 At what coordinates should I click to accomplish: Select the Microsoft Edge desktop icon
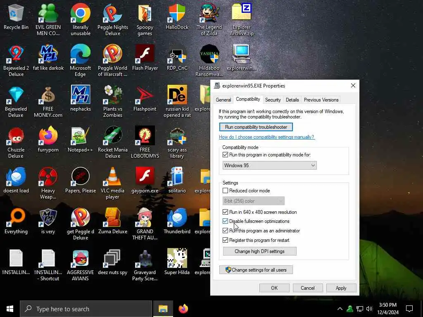pos(81,61)
